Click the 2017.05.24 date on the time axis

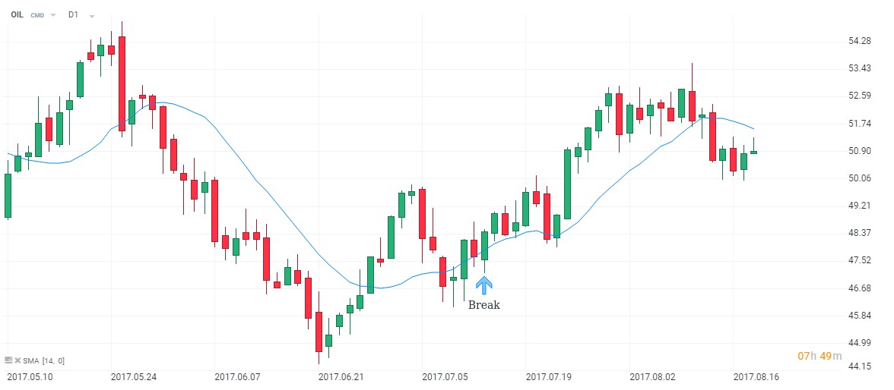(x=134, y=376)
